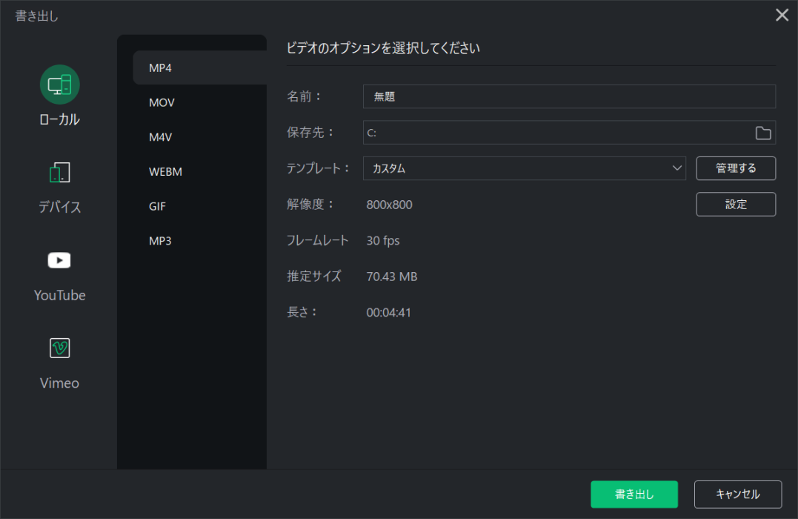
Task: Close the 書き出し dialog with the X
Action: pyautogui.click(x=782, y=15)
